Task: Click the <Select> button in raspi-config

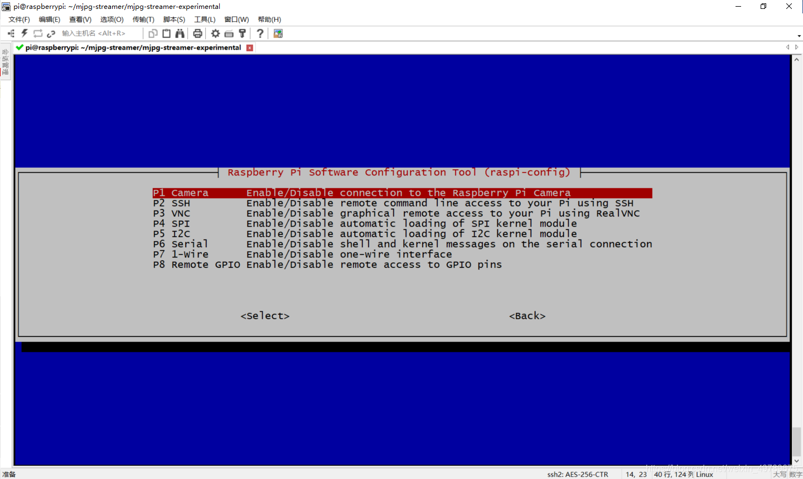Action: (265, 316)
